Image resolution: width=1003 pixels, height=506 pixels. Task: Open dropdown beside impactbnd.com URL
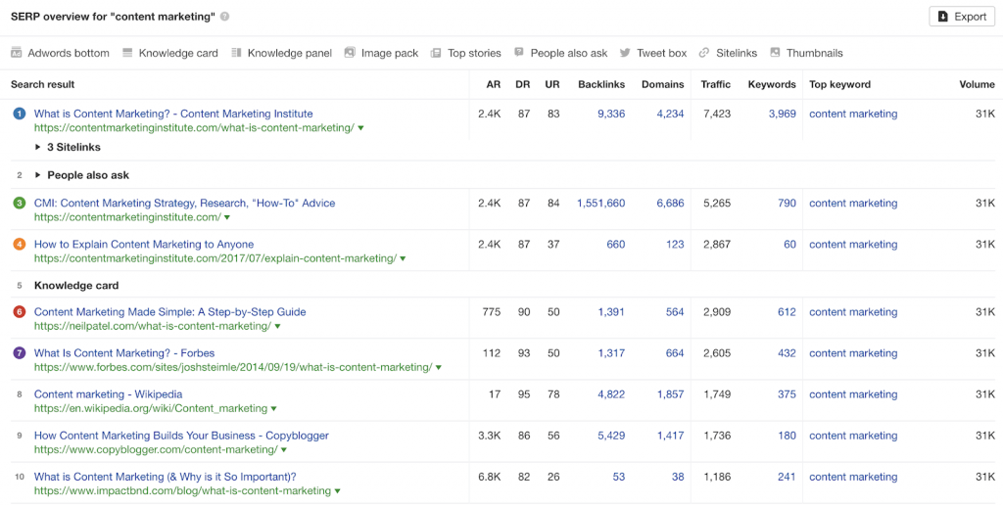tap(337, 491)
